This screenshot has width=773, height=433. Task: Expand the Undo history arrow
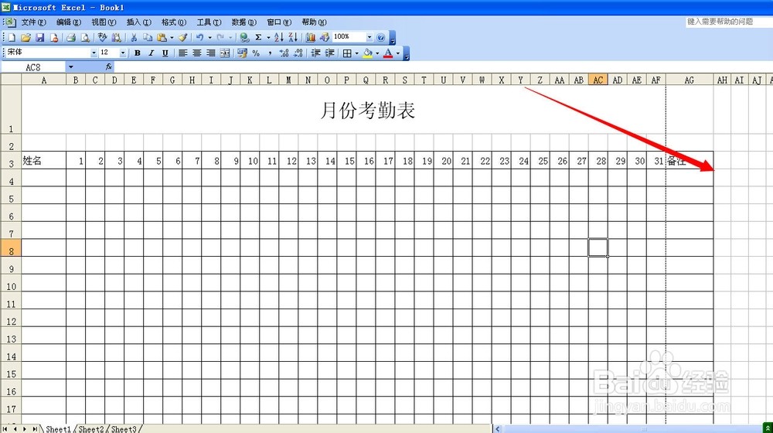pyautogui.click(x=209, y=37)
